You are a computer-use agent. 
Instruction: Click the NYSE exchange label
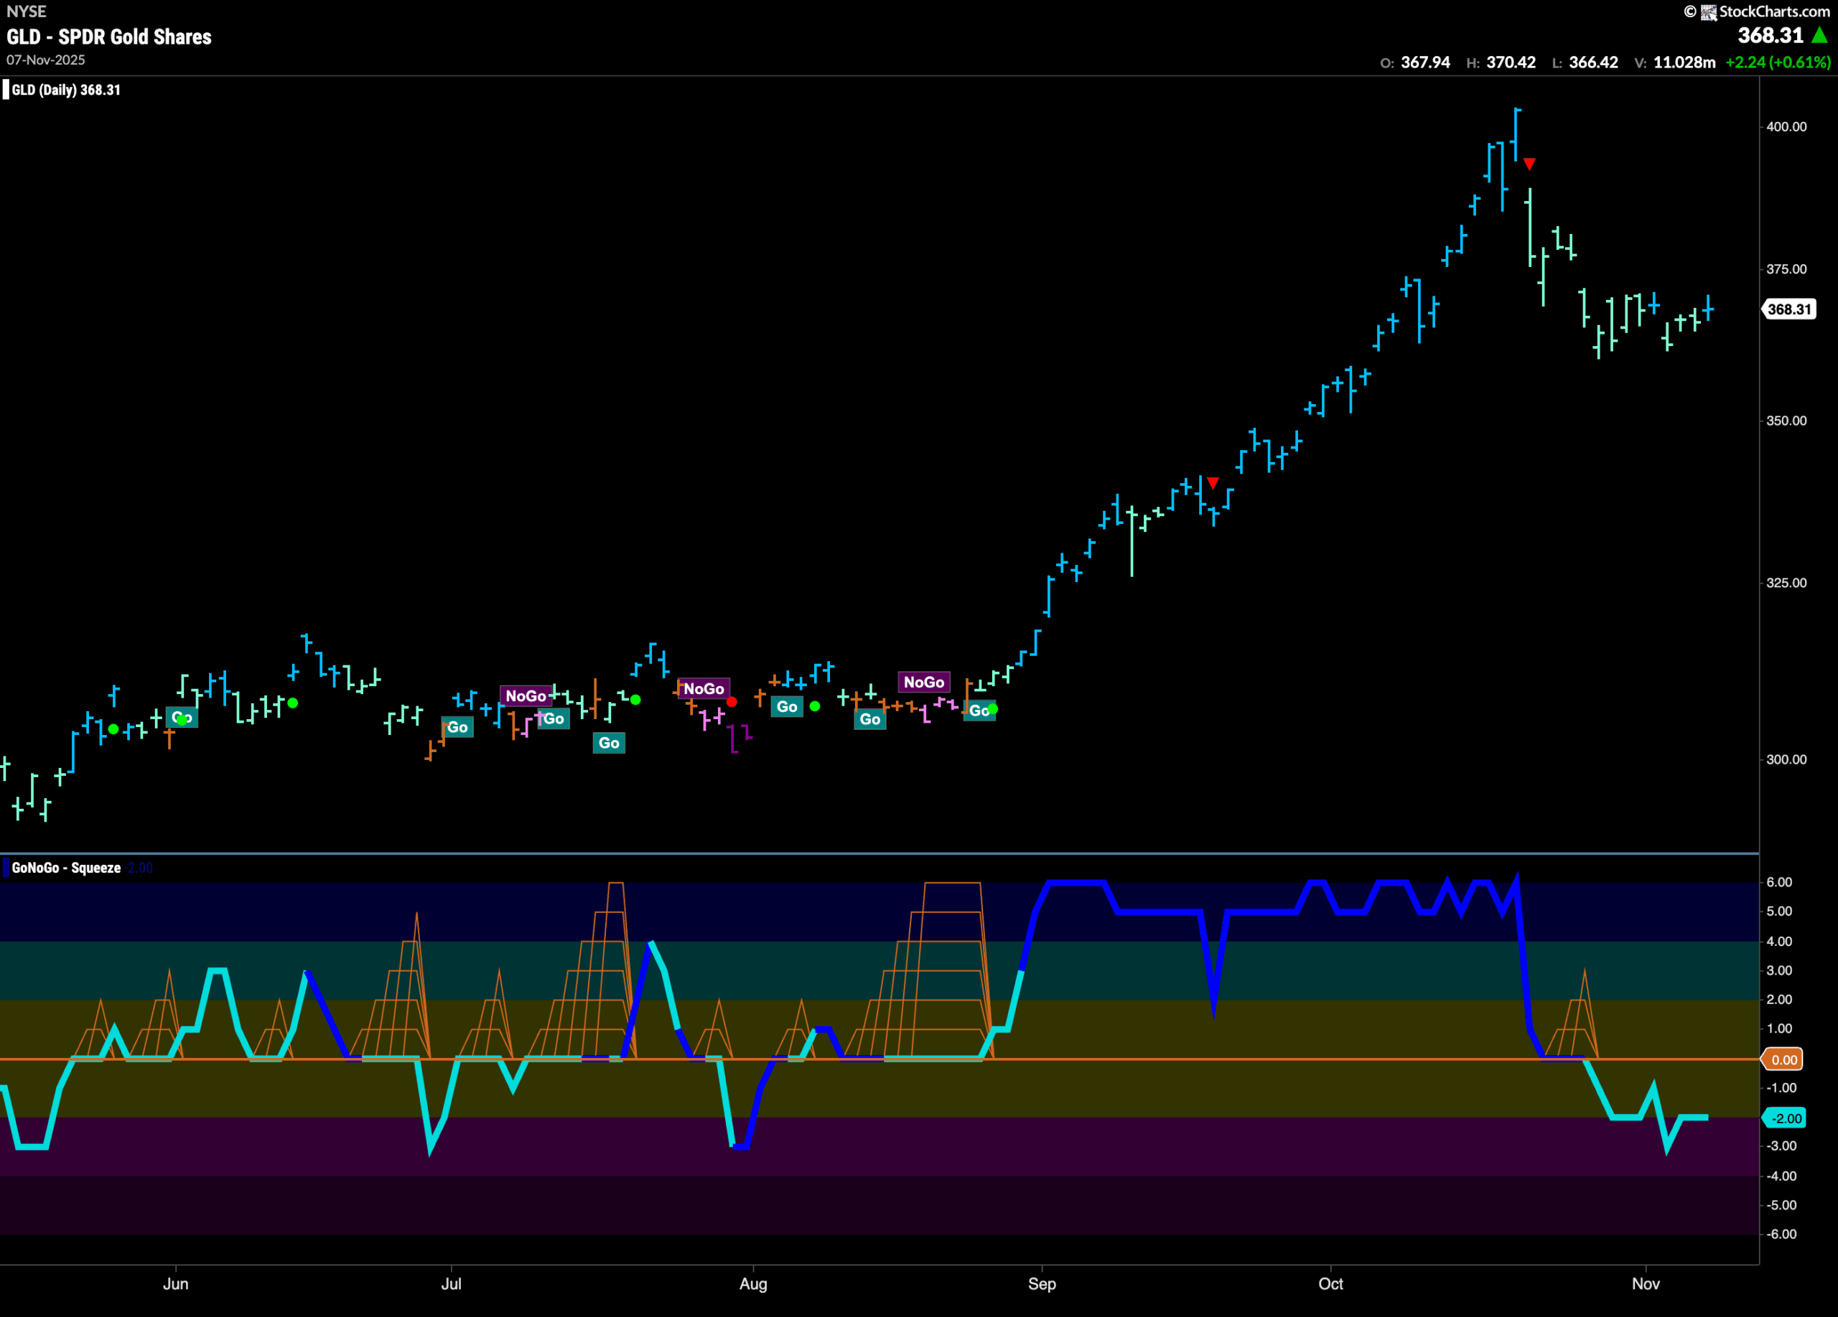click(26, 11)
